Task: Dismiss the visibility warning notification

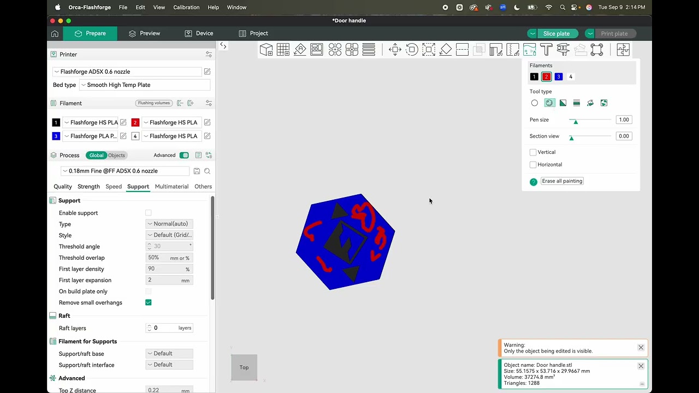Action: tap(641, 348)
